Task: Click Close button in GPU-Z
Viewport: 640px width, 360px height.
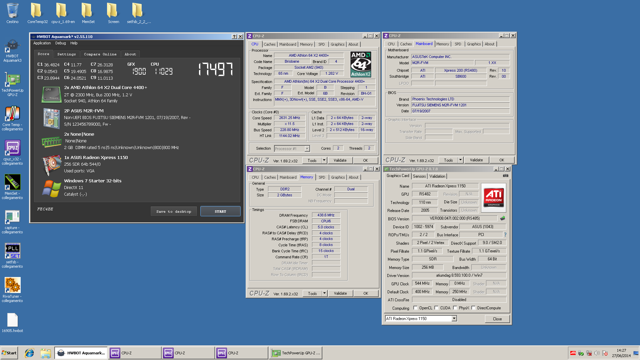Action: pyautogui.click(x=497, y=319)
